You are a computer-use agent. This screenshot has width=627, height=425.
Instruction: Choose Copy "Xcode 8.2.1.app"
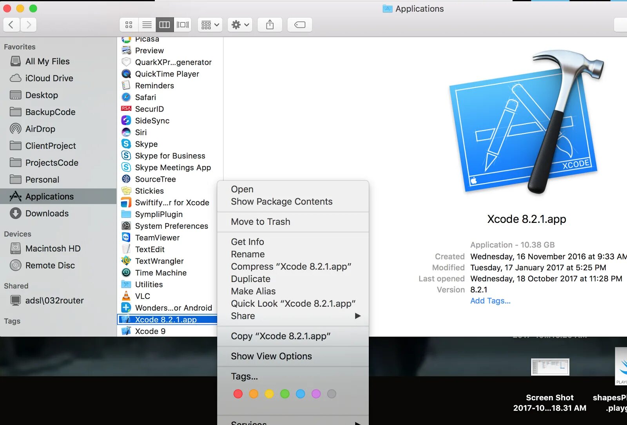(293, 336)
